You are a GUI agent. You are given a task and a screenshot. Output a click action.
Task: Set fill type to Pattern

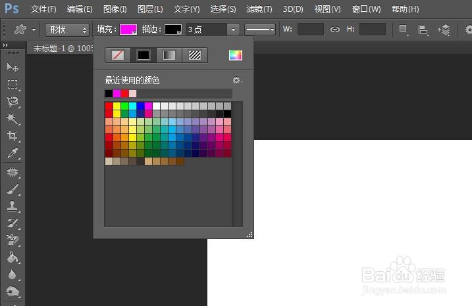point(195,55)
